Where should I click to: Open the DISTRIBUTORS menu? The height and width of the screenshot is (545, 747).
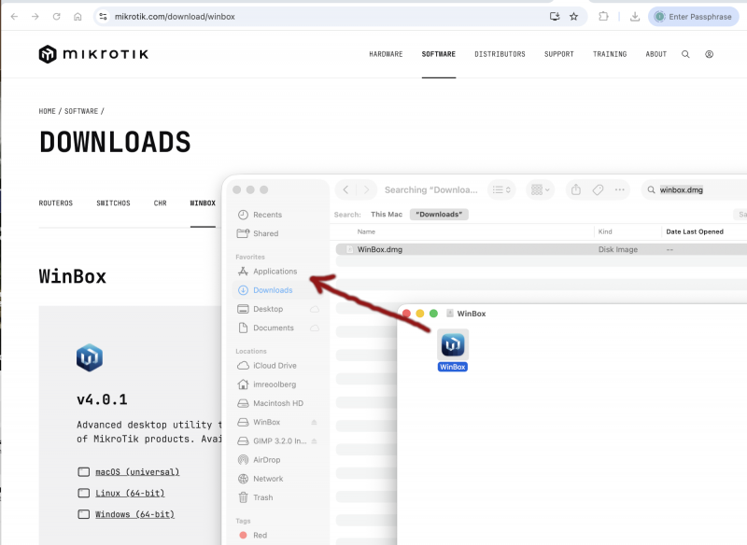(500, 54)
